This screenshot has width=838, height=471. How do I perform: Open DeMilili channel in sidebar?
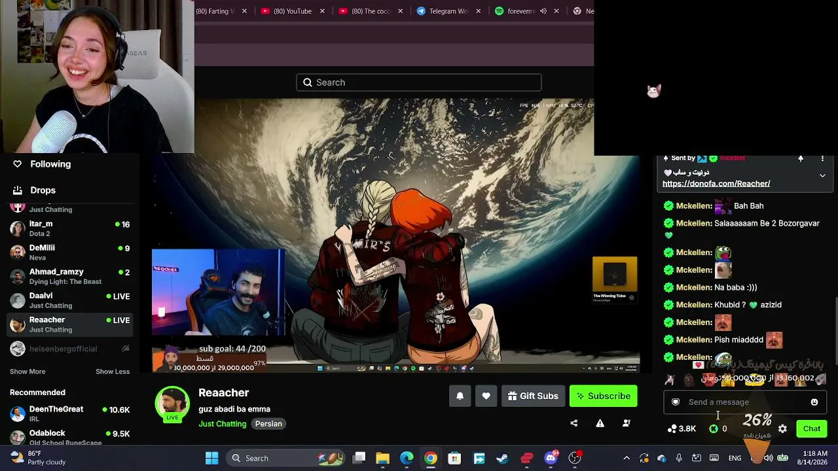[x=70, y=253]
